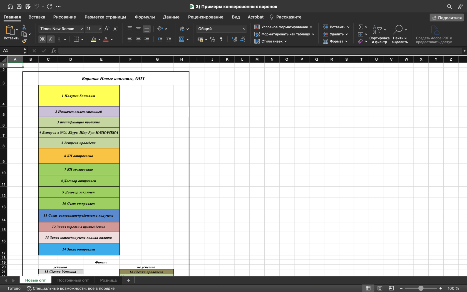The image size is (467, 292).
Task: Click the insert function fx icon
Action: (x=54, y=51)
